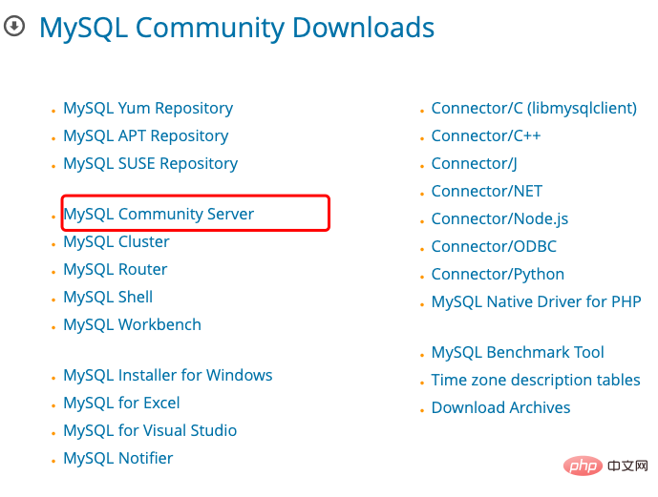Open the MySQL Shell link

[108, 297]
